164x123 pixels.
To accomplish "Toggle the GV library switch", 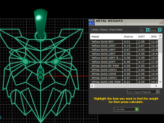I will click(145, 30).
